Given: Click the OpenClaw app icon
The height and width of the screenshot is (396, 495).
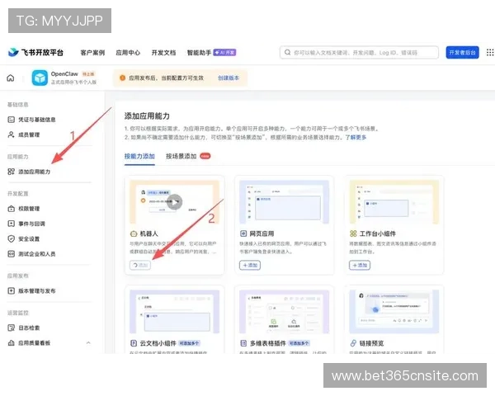Looking at the screenshot, I should coord(40,78).
